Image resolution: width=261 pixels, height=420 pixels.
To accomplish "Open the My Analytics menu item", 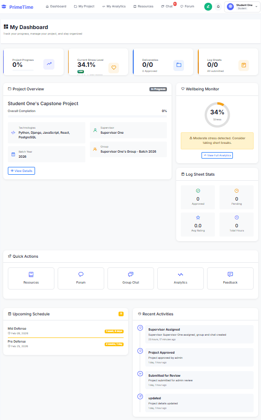I will [114, 6].
